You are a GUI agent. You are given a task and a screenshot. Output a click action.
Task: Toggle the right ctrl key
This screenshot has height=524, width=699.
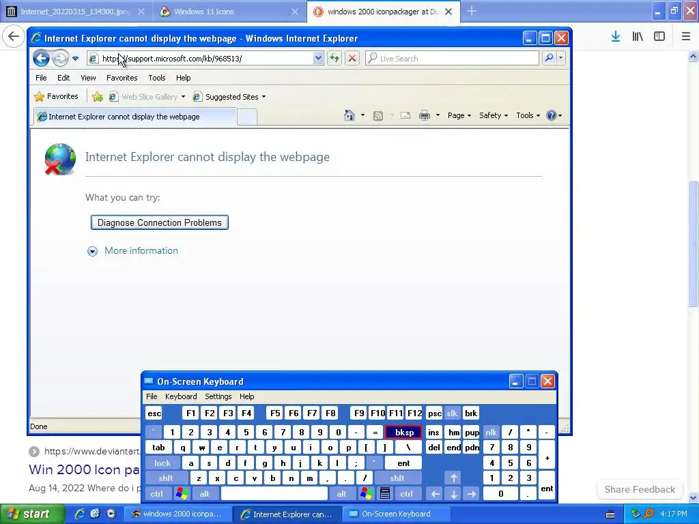point(407,494)
